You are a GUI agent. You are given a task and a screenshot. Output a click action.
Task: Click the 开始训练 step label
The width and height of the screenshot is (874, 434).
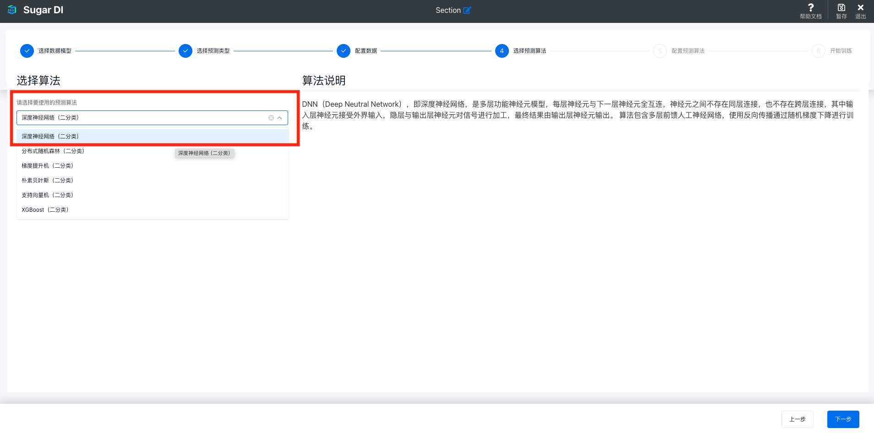(x=841, y=51)
